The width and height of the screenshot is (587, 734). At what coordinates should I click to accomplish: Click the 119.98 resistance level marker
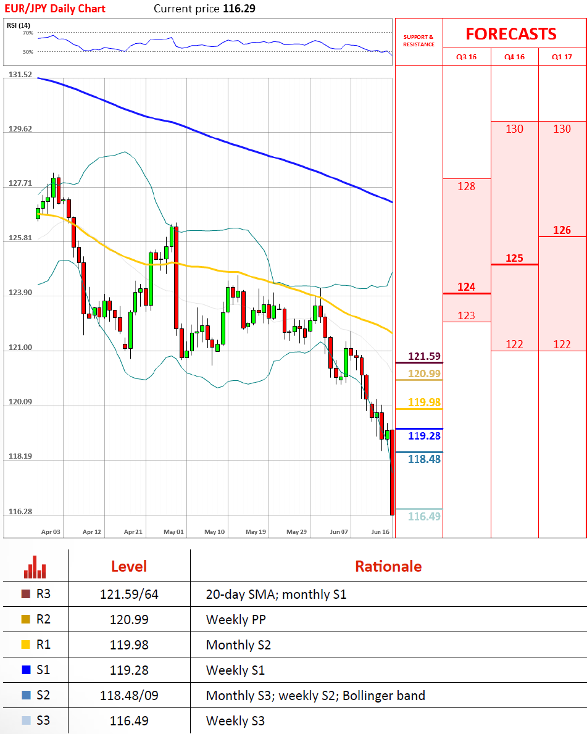click(x=424, y=402)
